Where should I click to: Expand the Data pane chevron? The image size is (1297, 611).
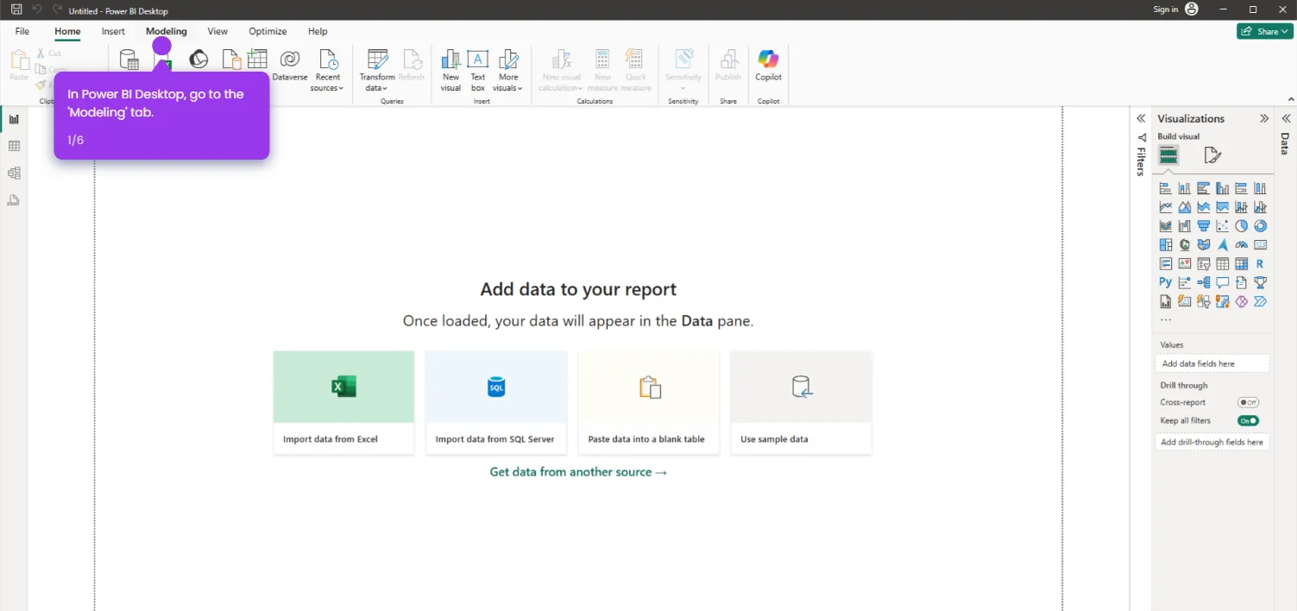1286,119
